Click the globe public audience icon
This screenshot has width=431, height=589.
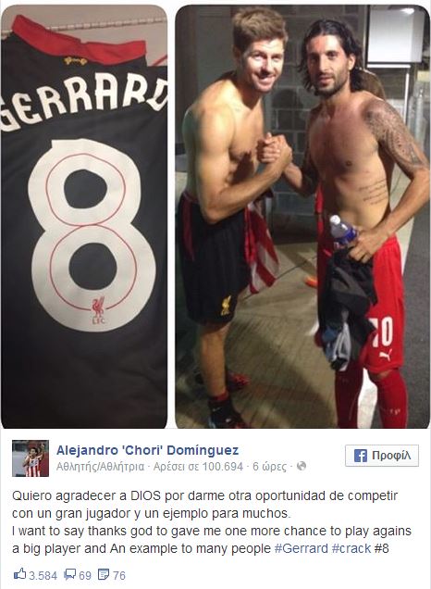point(302,466)
